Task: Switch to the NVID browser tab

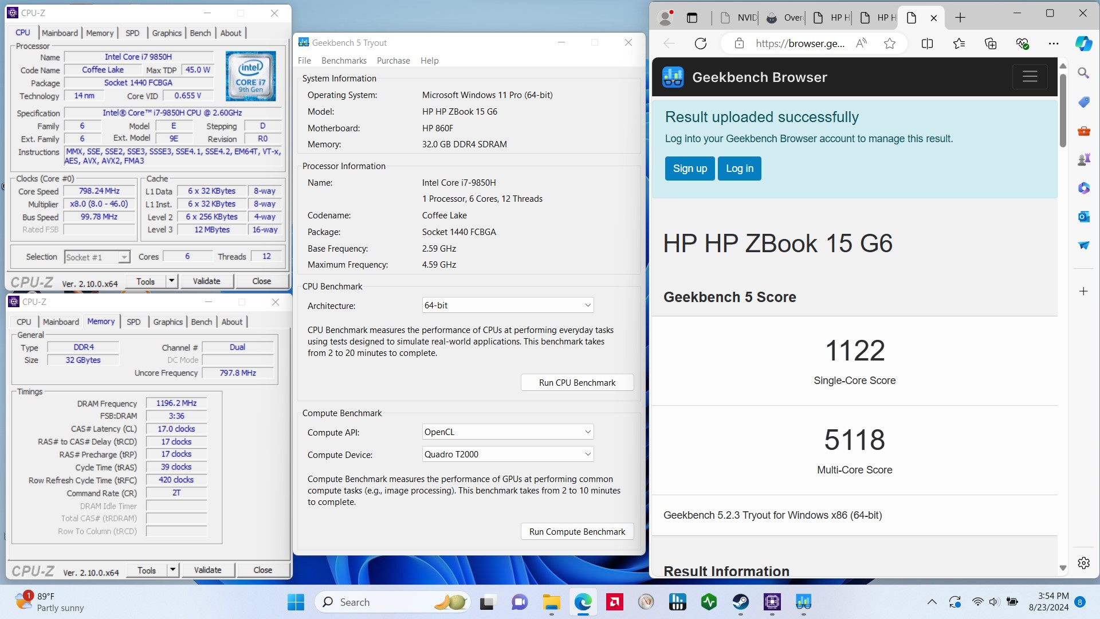Action: pyautogui.click(x=738, y=18)
